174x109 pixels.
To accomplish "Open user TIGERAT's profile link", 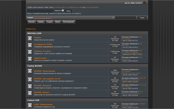I will click(x=143, y=104).
